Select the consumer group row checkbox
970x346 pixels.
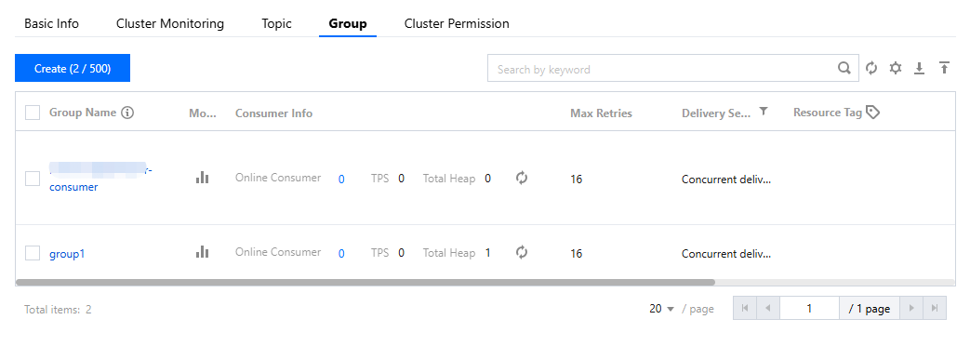click(x=33, y=179)
